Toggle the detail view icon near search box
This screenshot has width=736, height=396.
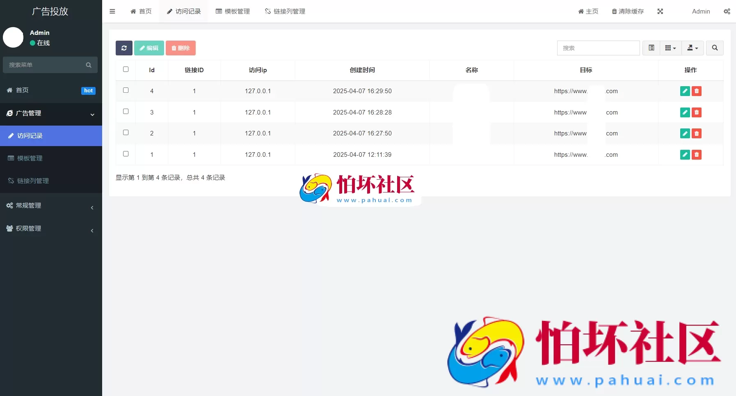coord(651,48)
